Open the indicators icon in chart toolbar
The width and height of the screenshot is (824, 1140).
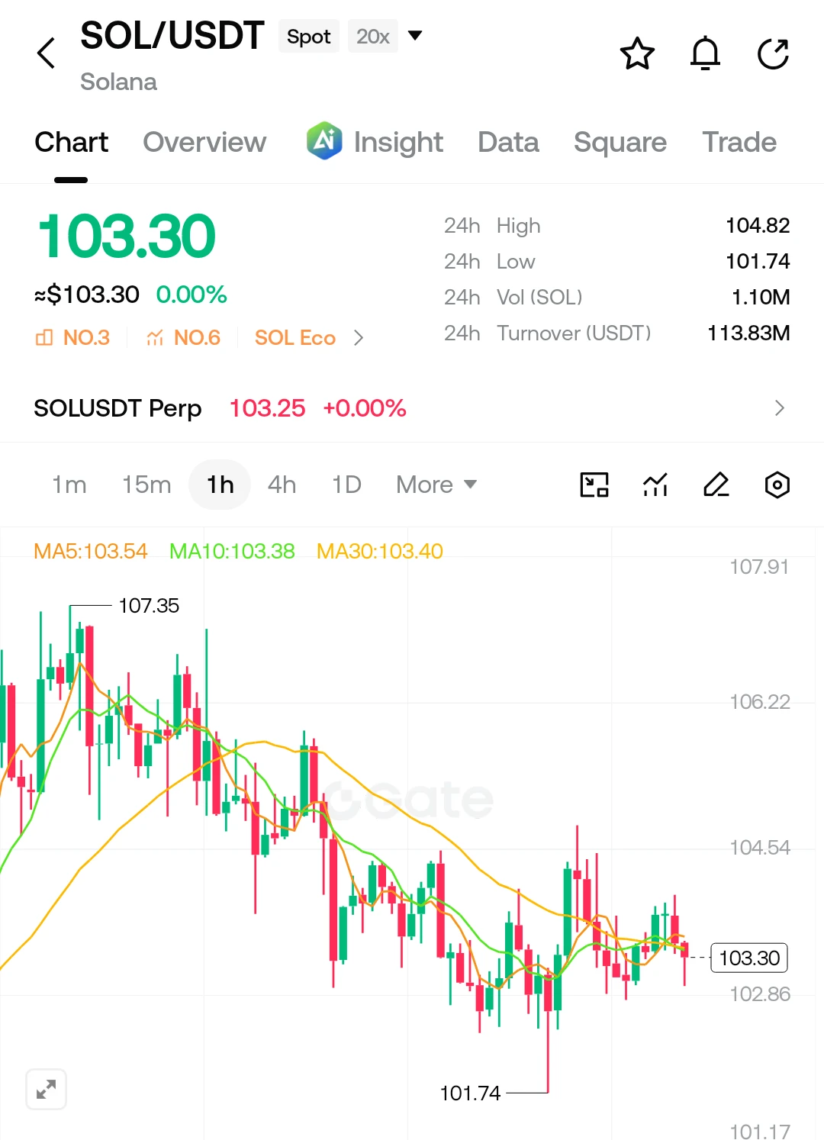655,485
